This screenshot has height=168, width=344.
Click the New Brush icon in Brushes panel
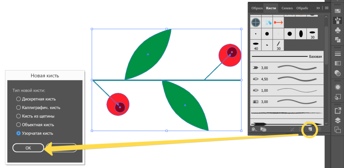310,129
